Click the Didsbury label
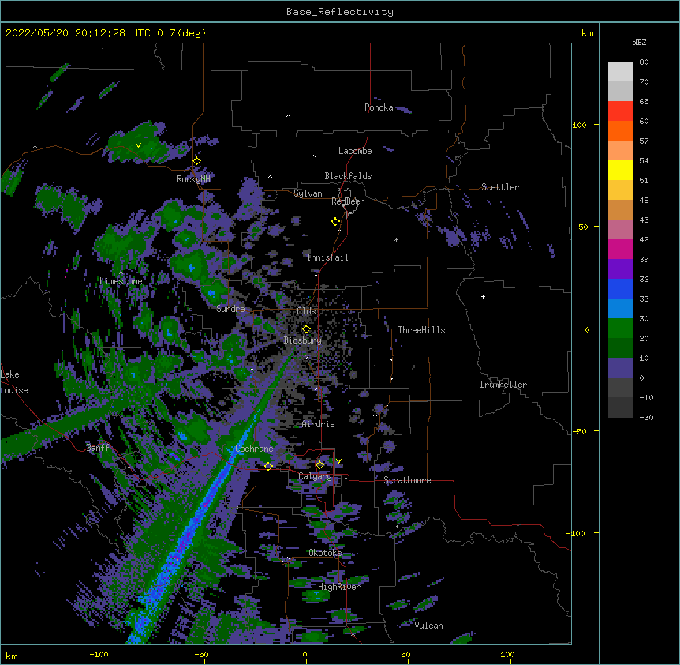Viewport: 680px width, 665px height. click(x=303, y=340)
